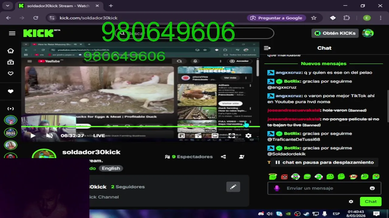
Task: Click the filled heart sidebar icon
Action: (11, 91)
